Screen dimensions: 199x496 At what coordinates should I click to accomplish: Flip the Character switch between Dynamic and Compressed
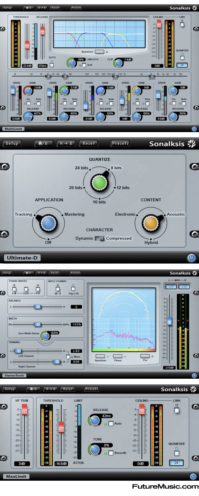[x=100, y=238]
